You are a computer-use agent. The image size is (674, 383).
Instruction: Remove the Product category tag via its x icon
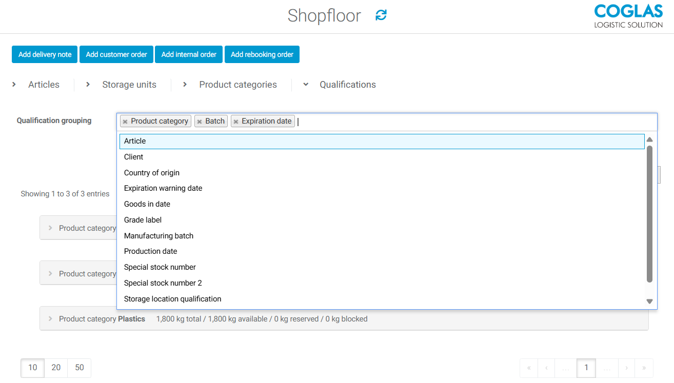tap(125, 121)
